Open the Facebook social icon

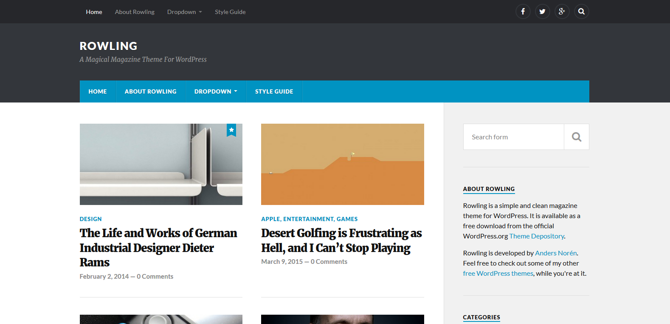click(x=523, y=11)
